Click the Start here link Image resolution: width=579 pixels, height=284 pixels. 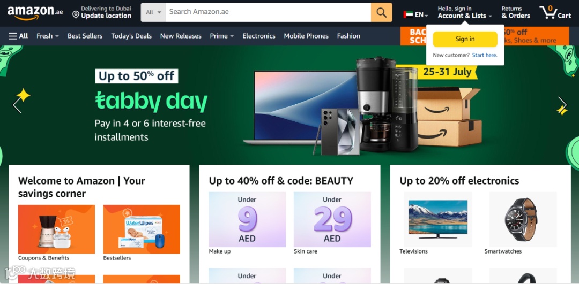tap(485, 55)
